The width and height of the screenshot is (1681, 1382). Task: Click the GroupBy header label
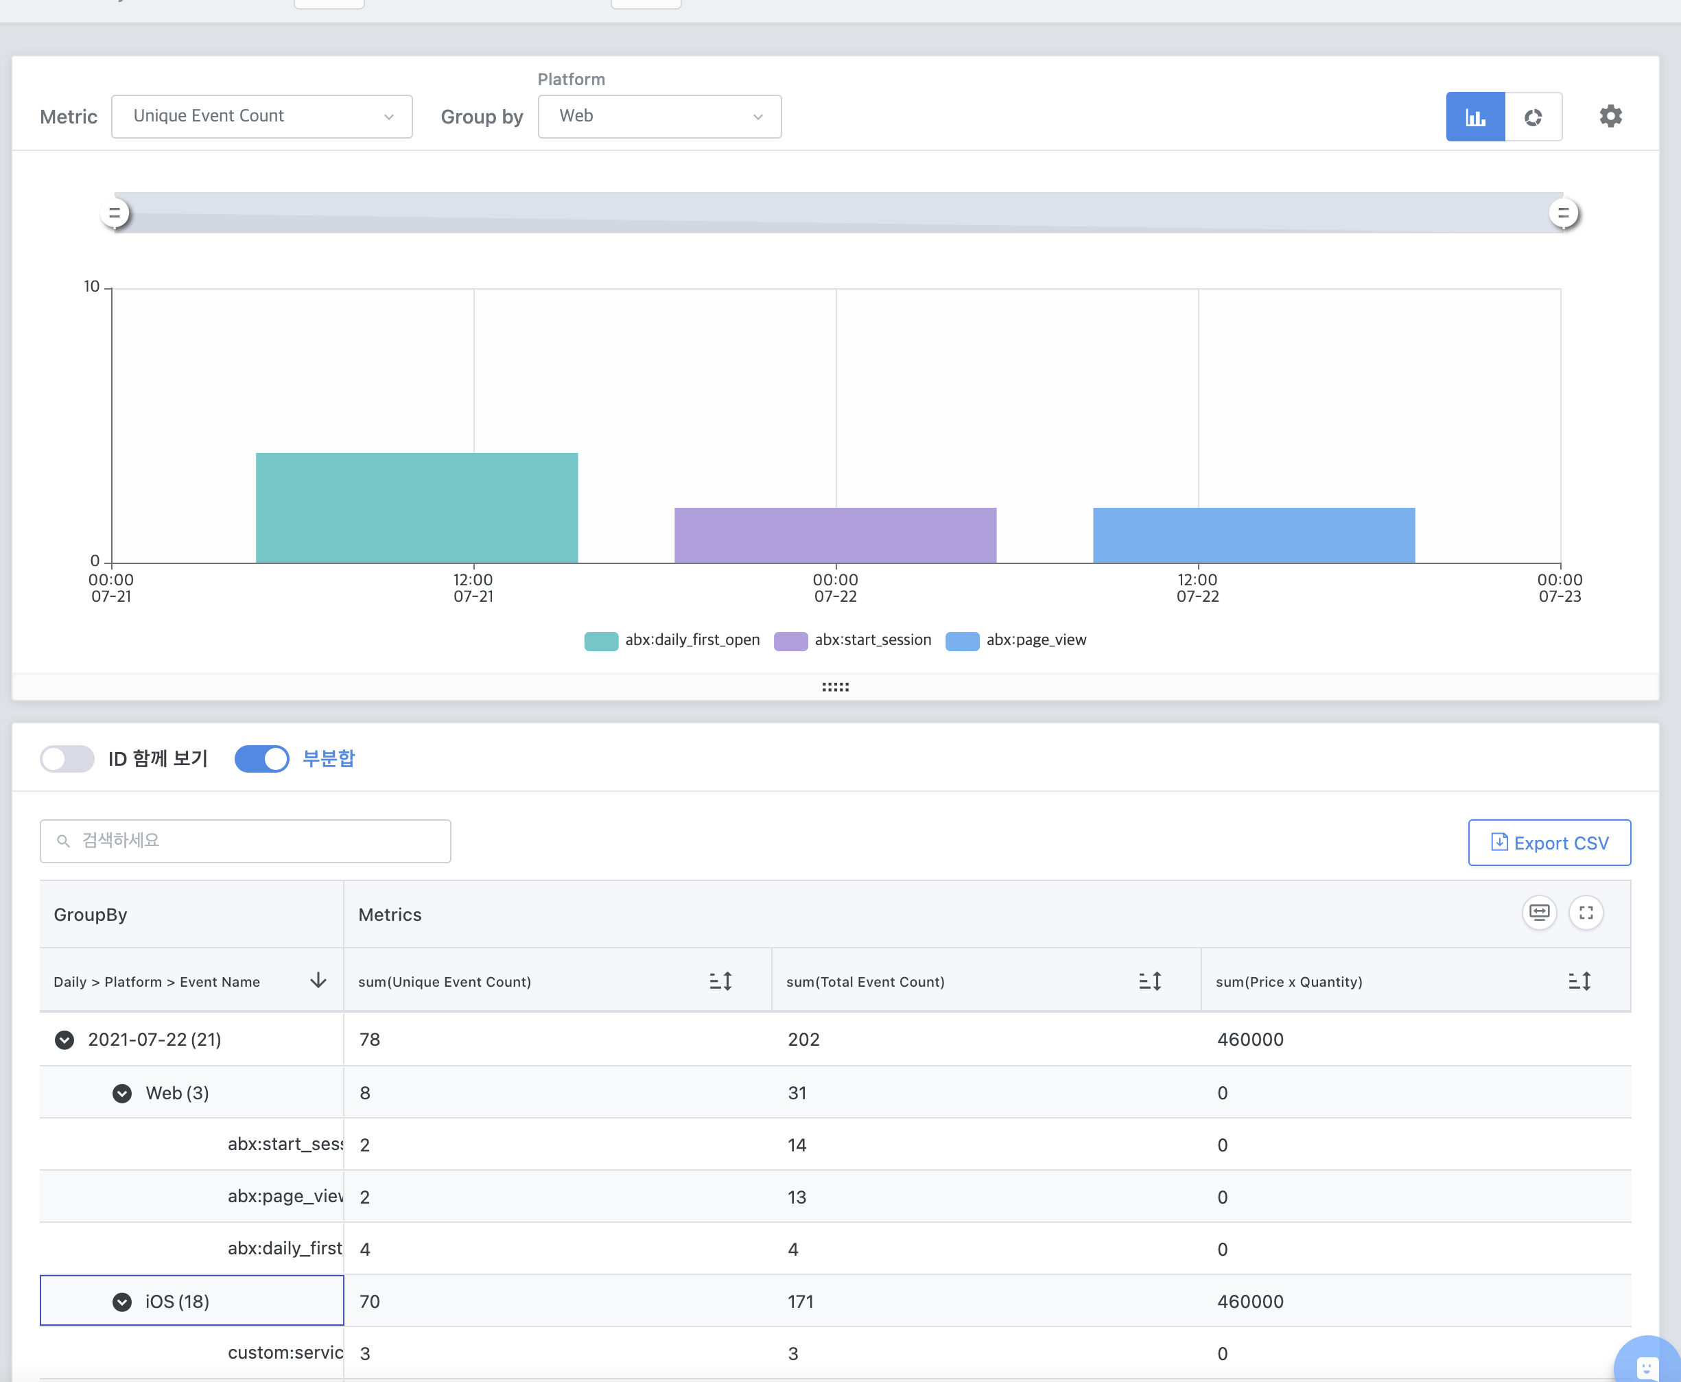coord(90,915)
